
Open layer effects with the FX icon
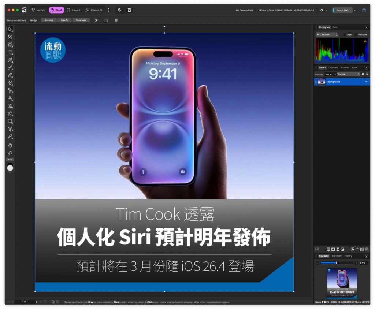328,249
